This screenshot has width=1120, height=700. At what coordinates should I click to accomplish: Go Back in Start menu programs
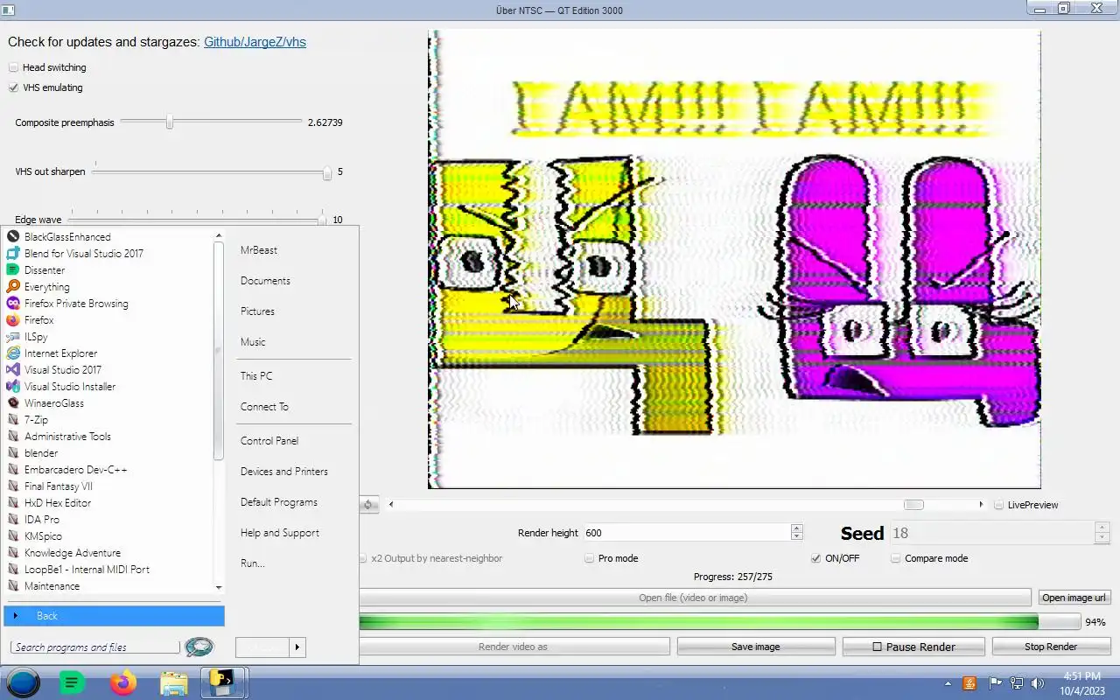114,616
